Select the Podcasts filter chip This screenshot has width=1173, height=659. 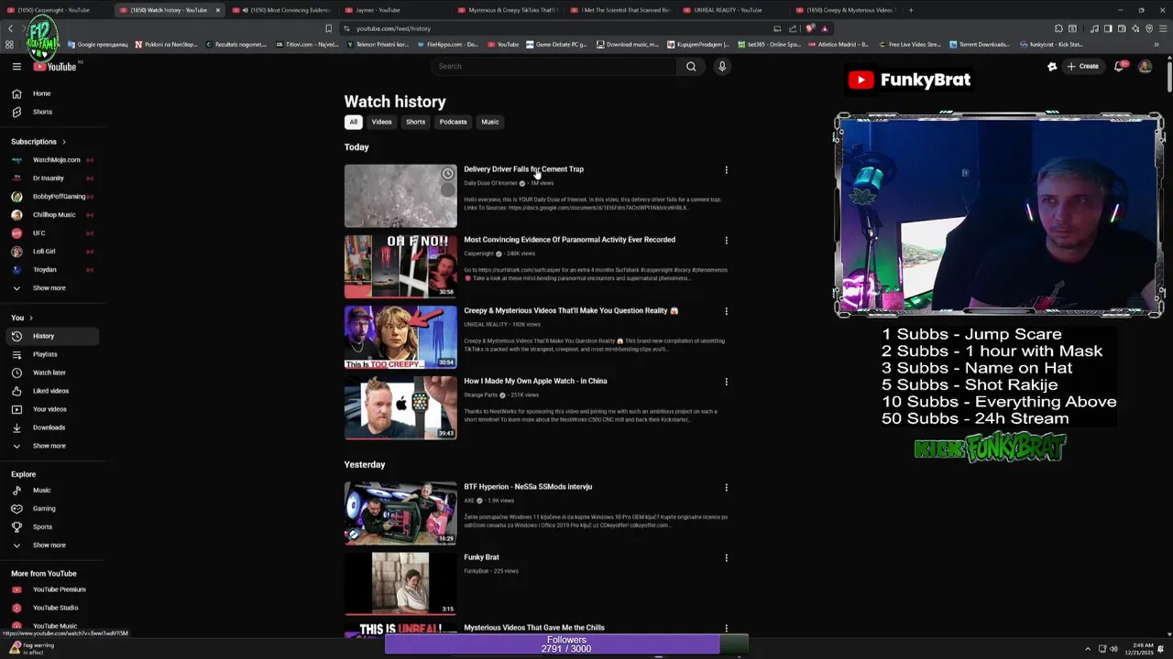pos(453,122)
